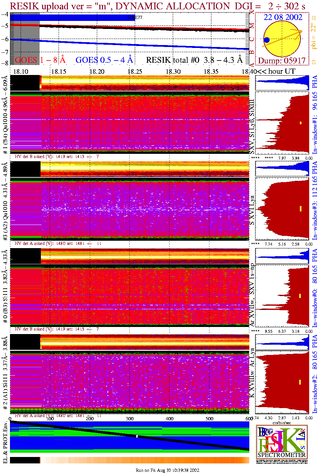Select the yellow marker in In-window#2 histogram
This screenshot has height=475, width=323.
300,382
